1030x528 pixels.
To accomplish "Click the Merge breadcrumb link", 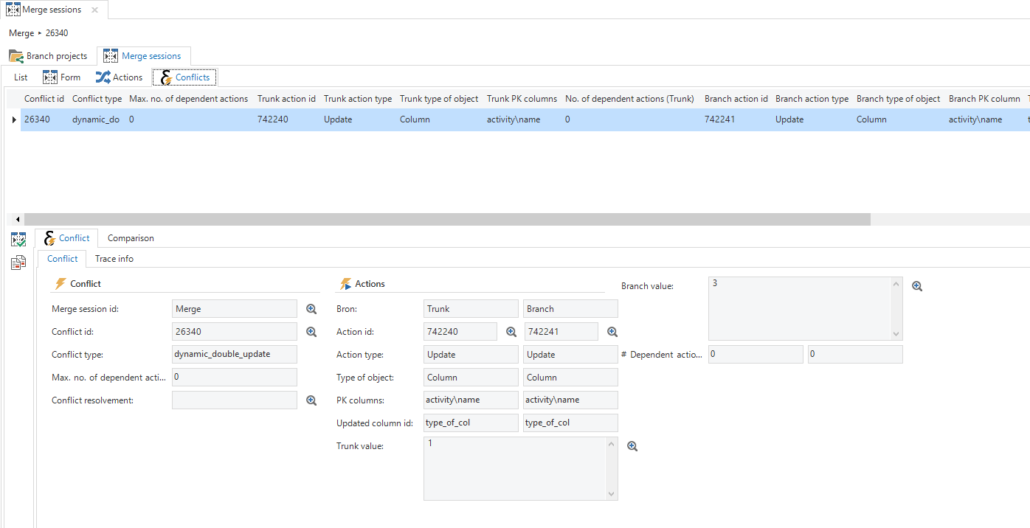I will (x=21, y=33).
